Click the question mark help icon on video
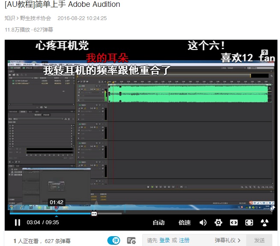The image size is (280, 246). pos(265,52)
